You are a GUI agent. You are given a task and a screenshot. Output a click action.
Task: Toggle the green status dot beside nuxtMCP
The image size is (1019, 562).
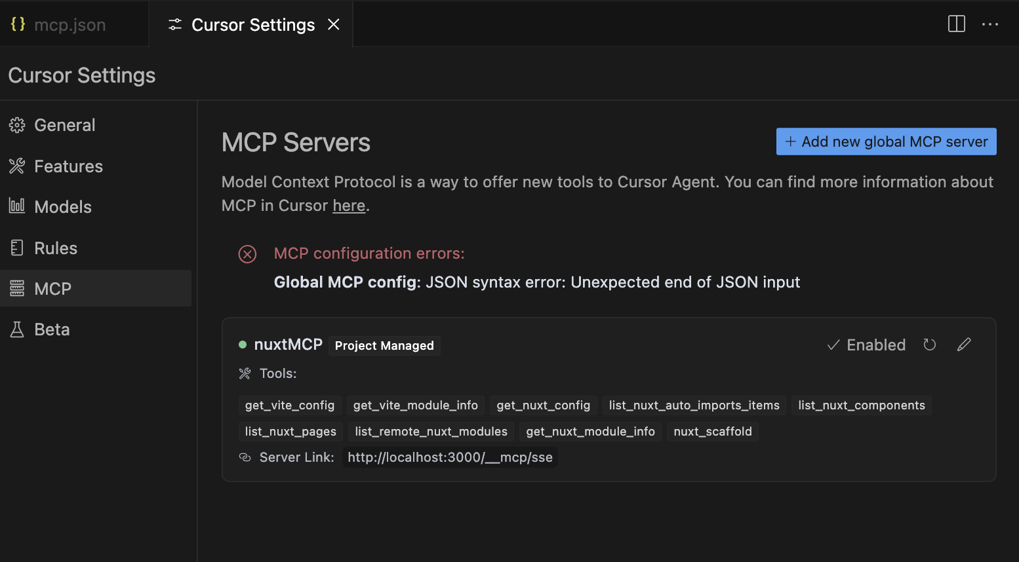(243, 344)
